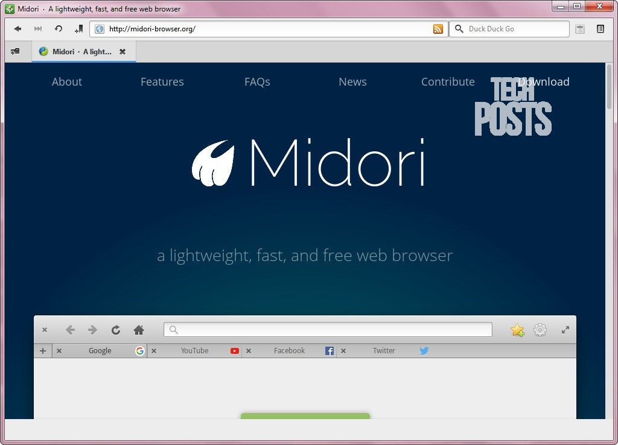This screenshot has height=445, width=618.
Task: Open the Duck Duck Go search engine magnifier
Action: (x=459, y=29)
